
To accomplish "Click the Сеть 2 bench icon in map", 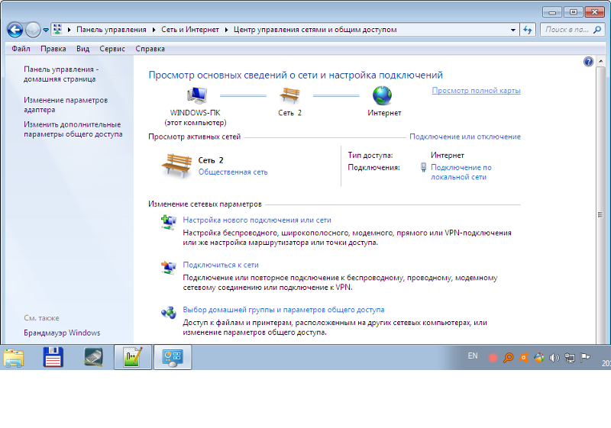I will (x=289, y=95).
